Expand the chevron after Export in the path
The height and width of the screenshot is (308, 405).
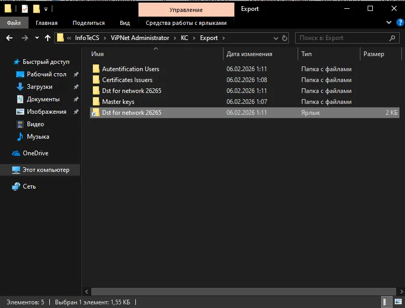pyautogui.click(x=224, y=38)
